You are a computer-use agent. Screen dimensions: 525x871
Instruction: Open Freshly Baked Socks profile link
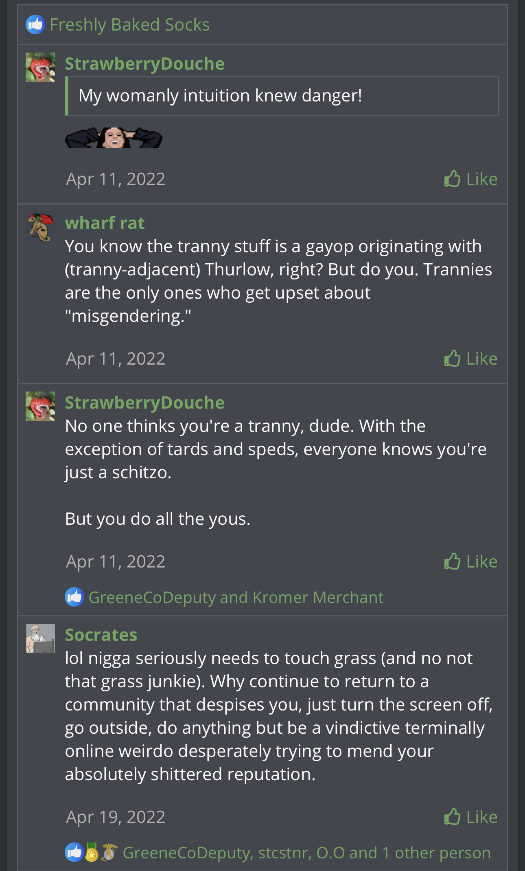pyautogui.click(x=129, y=25)
